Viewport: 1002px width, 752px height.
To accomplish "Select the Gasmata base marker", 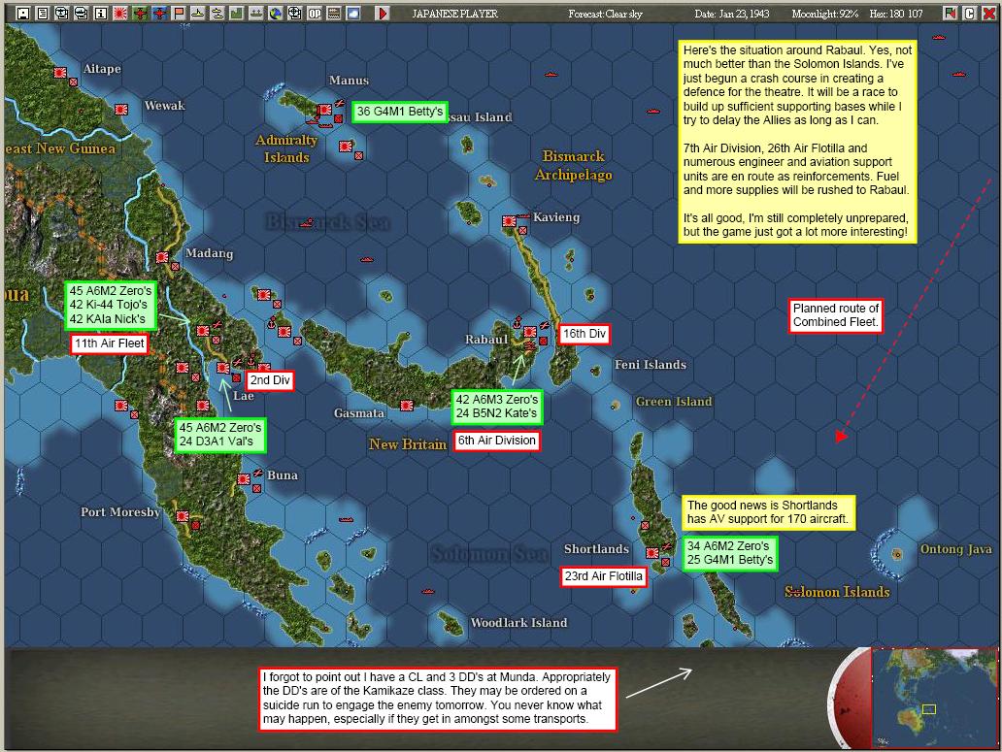I will coord(407,406).
